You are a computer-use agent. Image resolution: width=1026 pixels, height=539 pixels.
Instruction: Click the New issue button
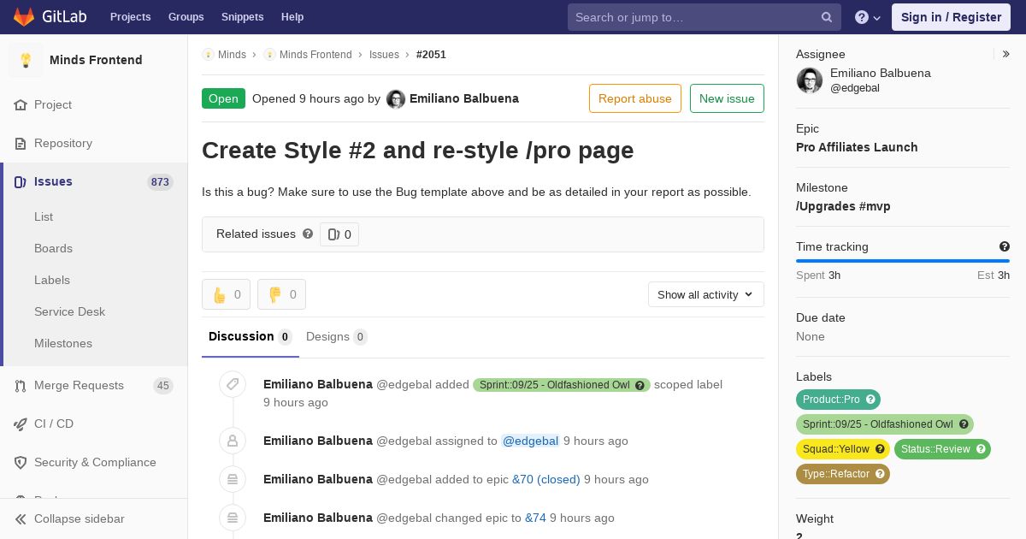click(727, 98)
